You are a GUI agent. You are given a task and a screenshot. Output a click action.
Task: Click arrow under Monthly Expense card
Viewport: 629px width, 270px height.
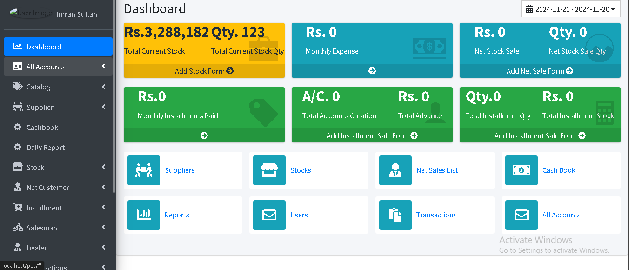[372, 71]
